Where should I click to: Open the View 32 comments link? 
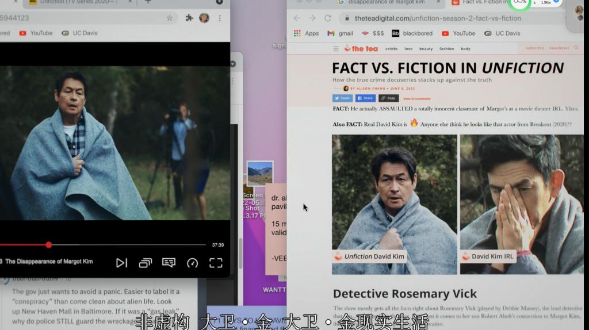416,99
